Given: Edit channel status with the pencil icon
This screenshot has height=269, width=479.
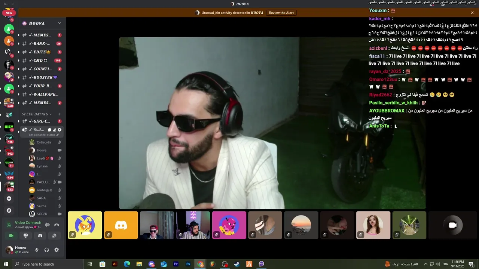Looking at the screenshot, I should click(x=58, y=135).
